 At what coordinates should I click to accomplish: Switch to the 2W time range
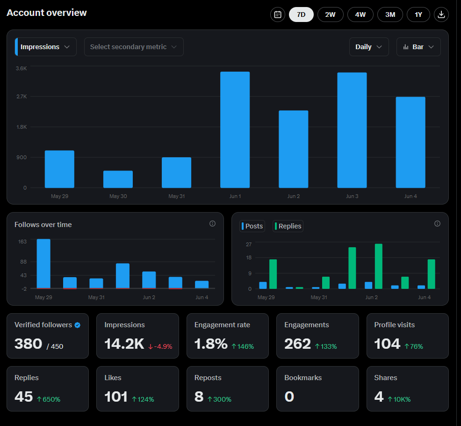[x=330, y=15]
